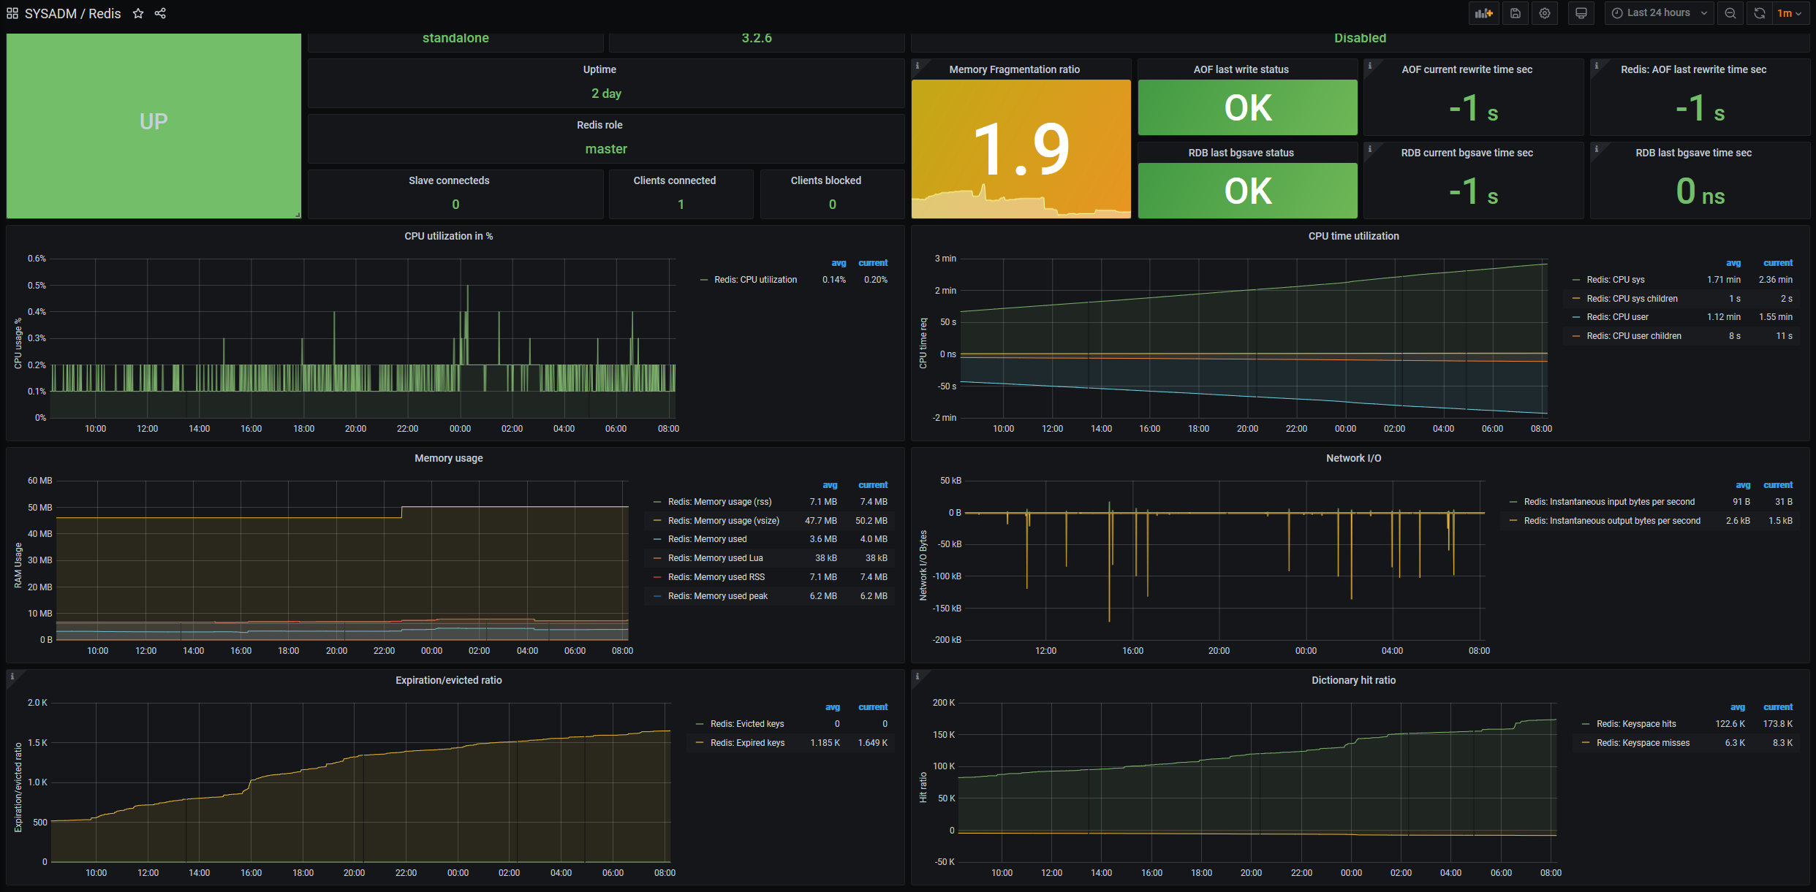
Task: Open Last 24 hours time picker
Action: point(1658,13)
